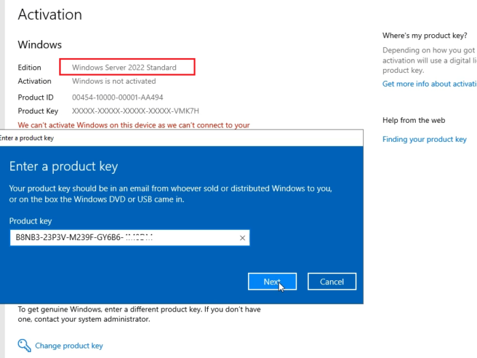
Task: Click inside the Product key input field
Action: tap(130, 238)
